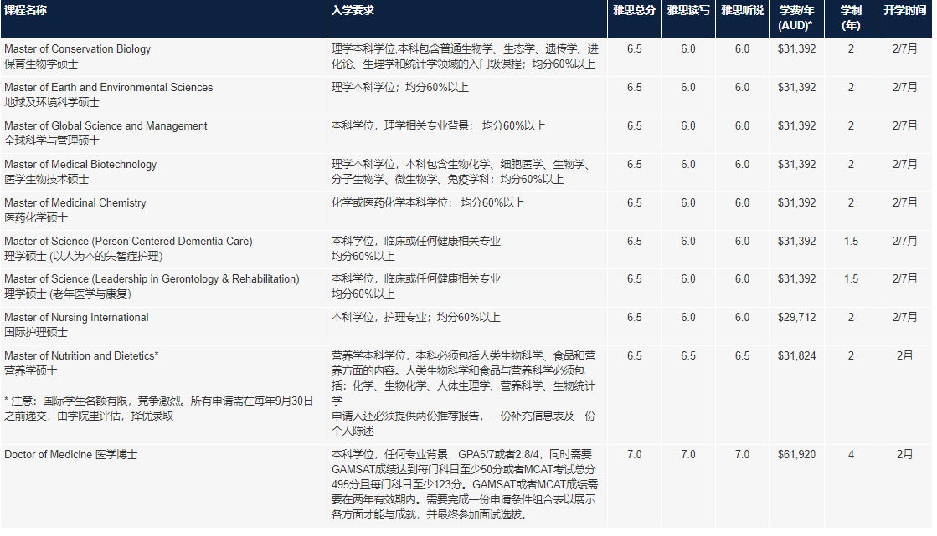
Task: Click 理学硕士 (以人为本的失智症护理) title
Action: (84, 256)
